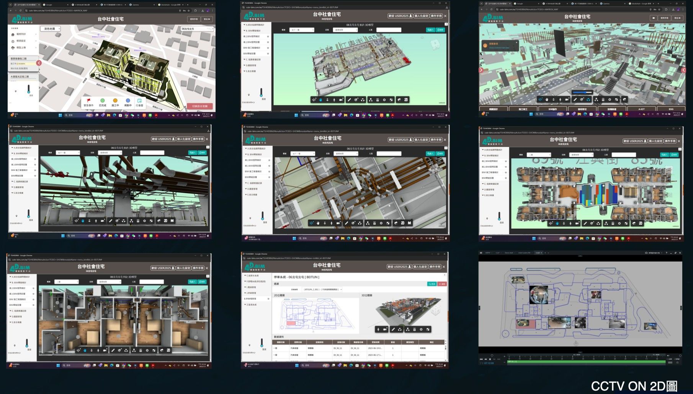Toggle LIVE mode in CCTV window
This screenshot has height=394, width=693.
[x=670, y=359]
